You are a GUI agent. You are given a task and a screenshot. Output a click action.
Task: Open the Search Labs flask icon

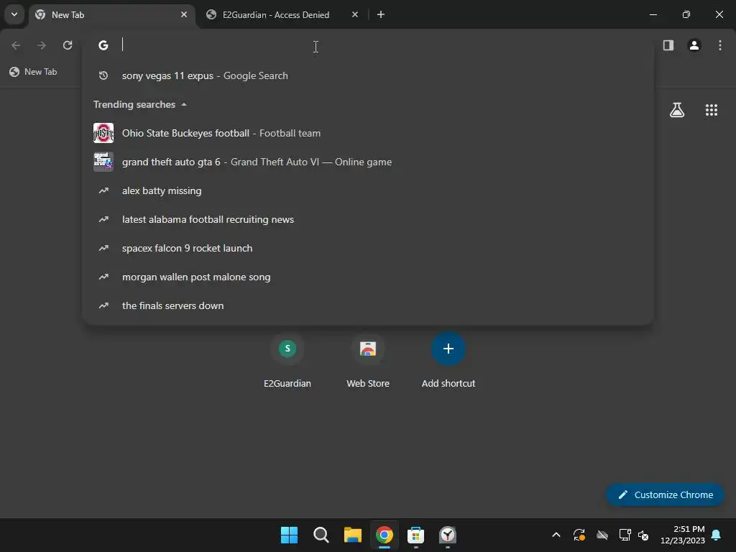coord(677,110)
